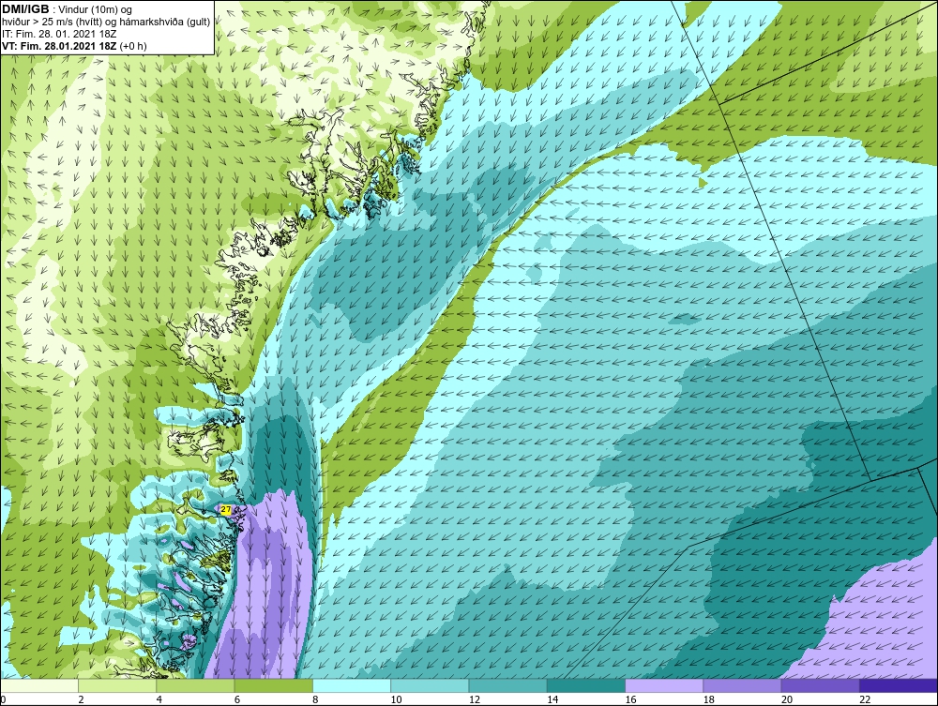Select the 0-2 m/s palest legend swatch
Viewport: 938px width, 706px height.
point(39,685)
